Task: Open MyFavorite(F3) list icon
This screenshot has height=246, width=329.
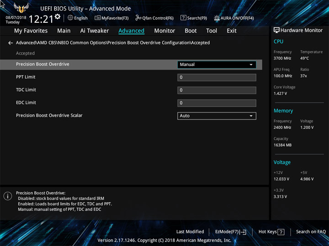Action: [x=97, y=18]
